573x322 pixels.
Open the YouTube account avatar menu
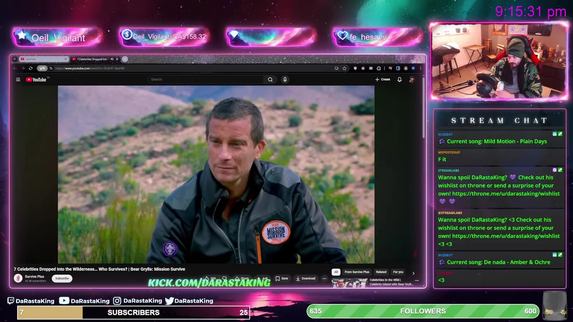pos(411,80)
